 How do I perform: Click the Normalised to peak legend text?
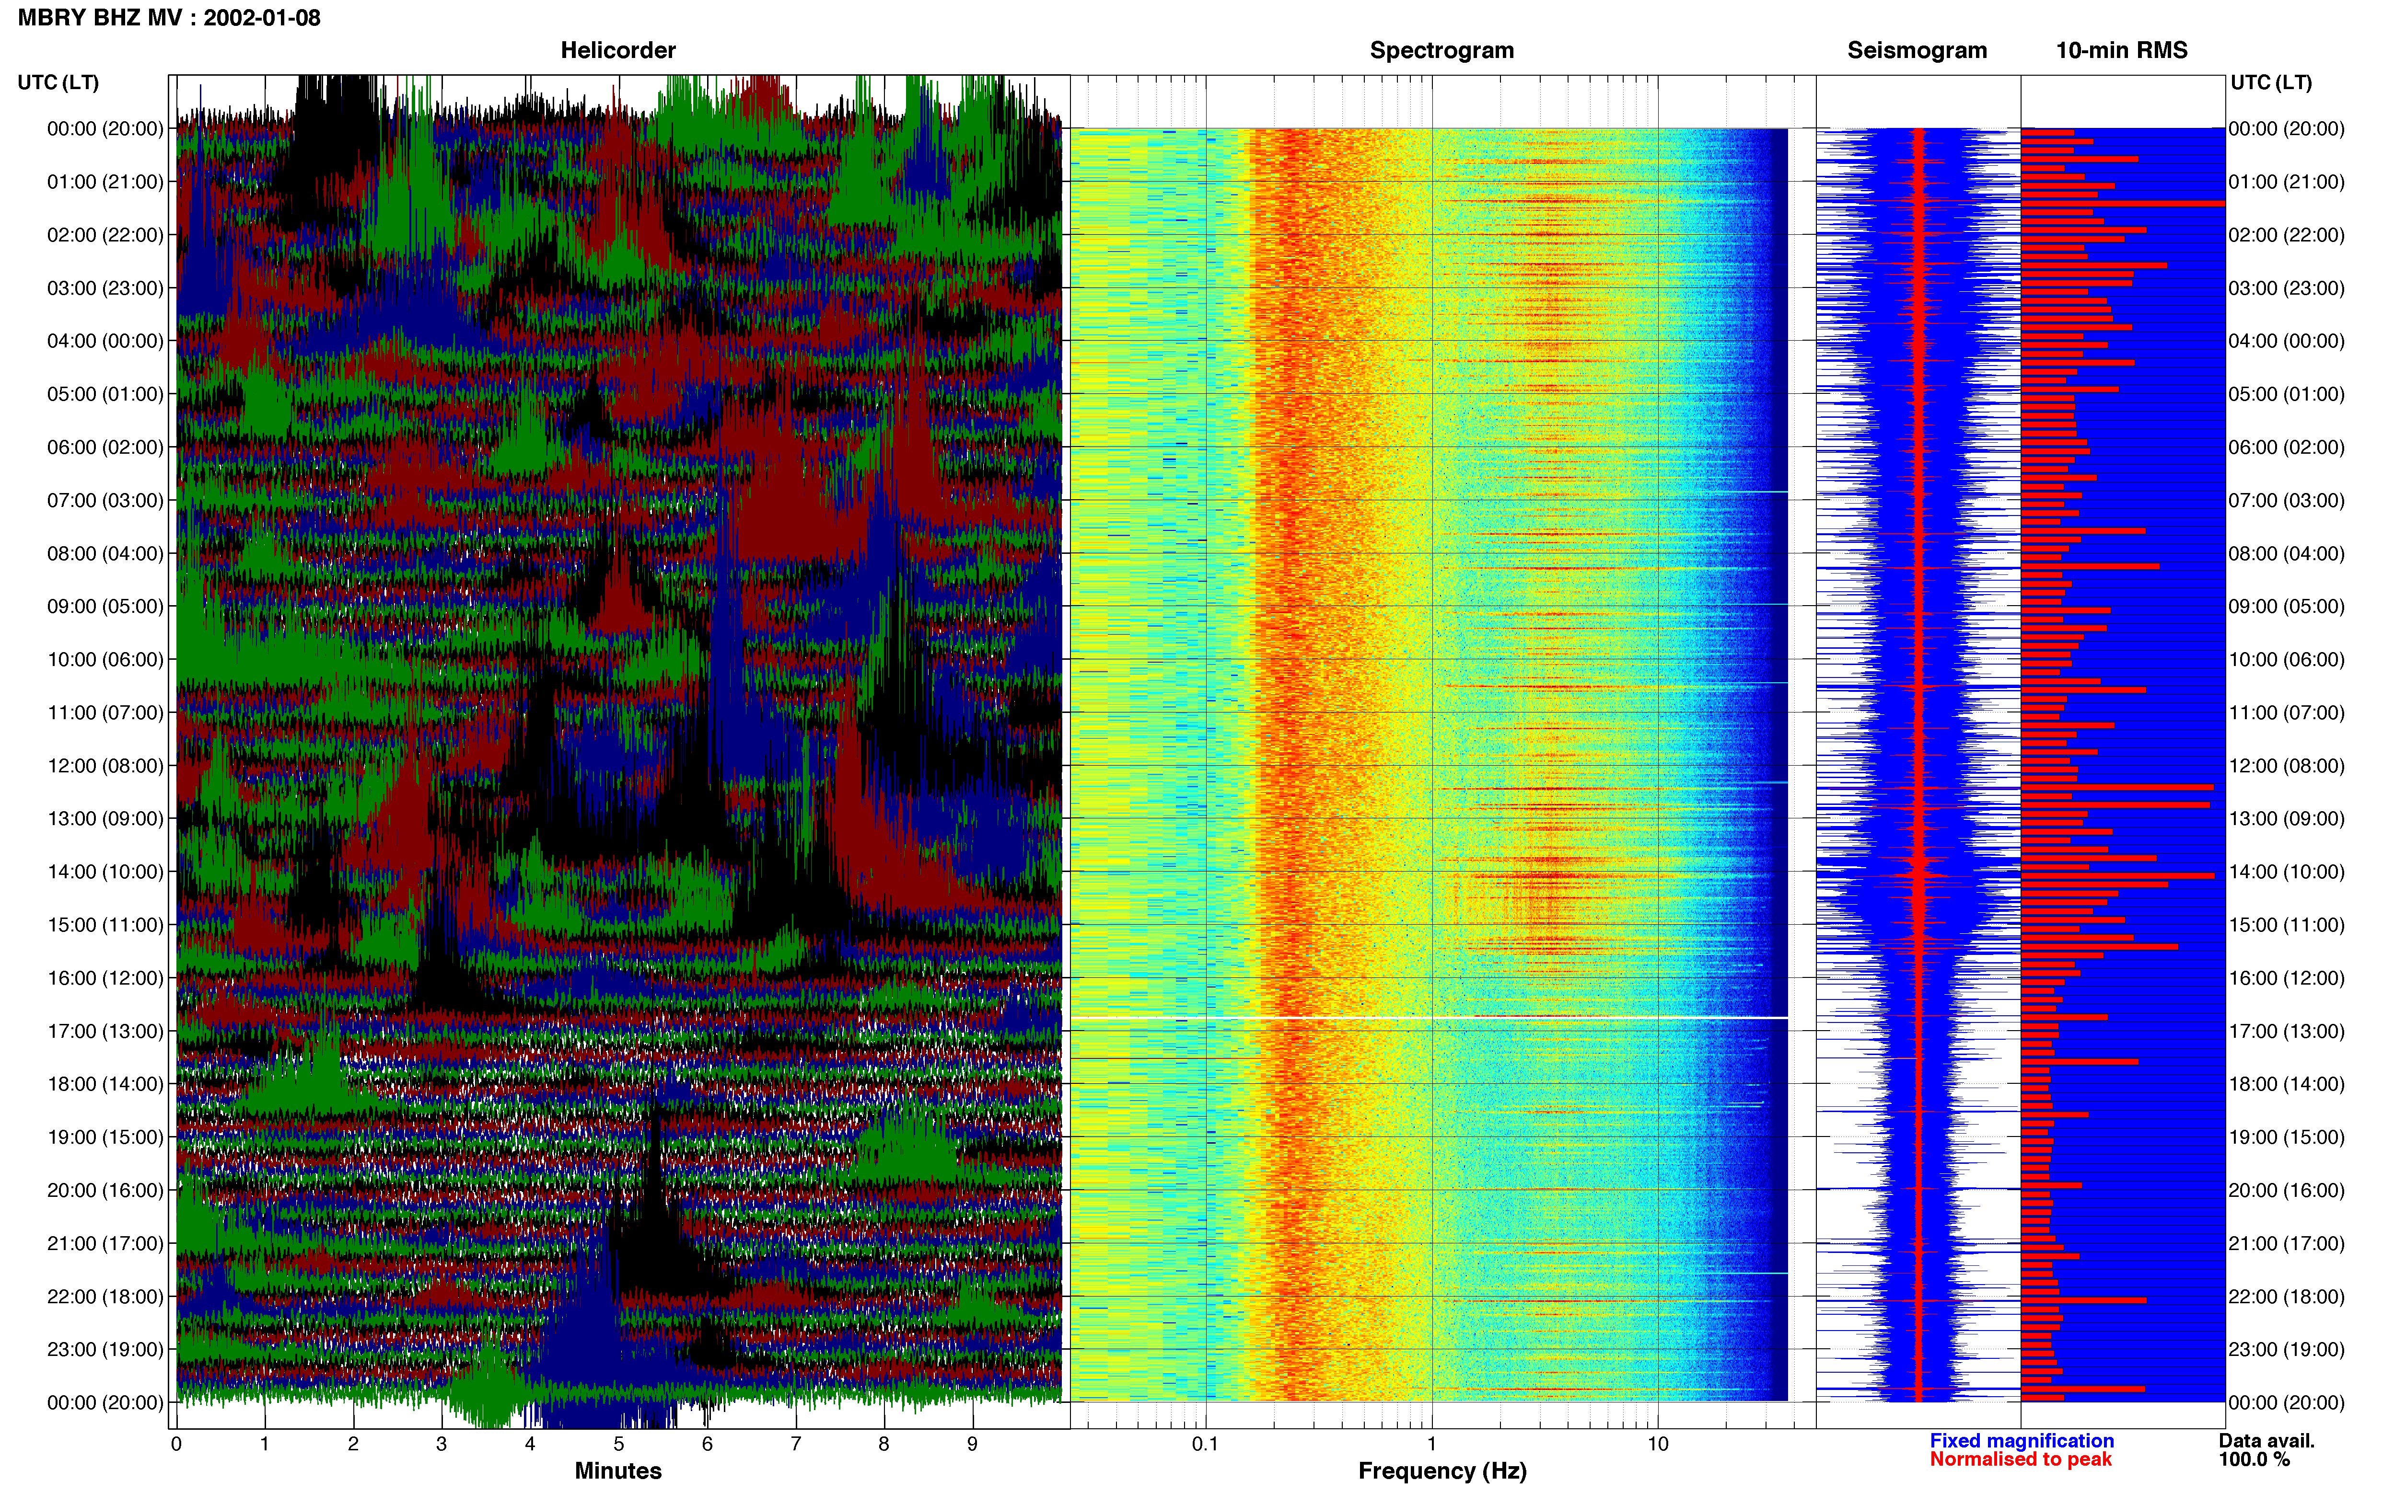coord(2020,1459)
